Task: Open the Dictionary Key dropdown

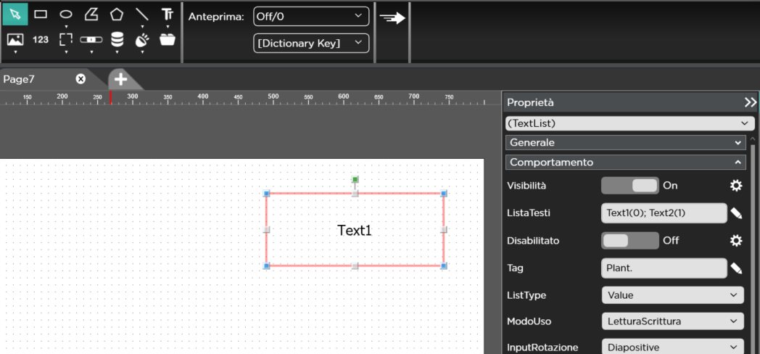Action: (310, 44)
